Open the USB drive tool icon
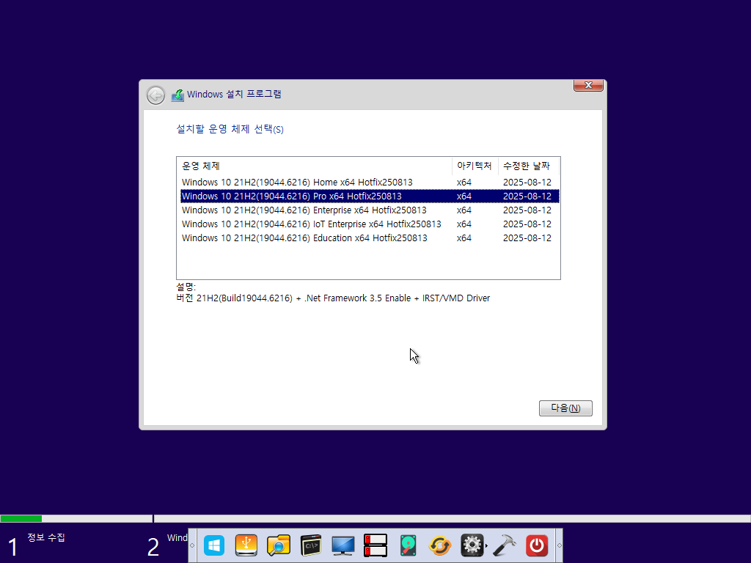751x563 pixels. tap(246, 545)
